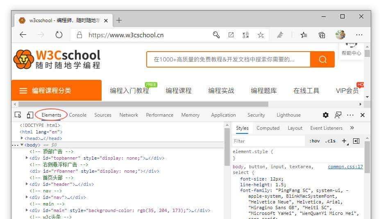This screenshot has width=381, height=219.
Task: Open the user profile avatar
Action: (340, 35)
